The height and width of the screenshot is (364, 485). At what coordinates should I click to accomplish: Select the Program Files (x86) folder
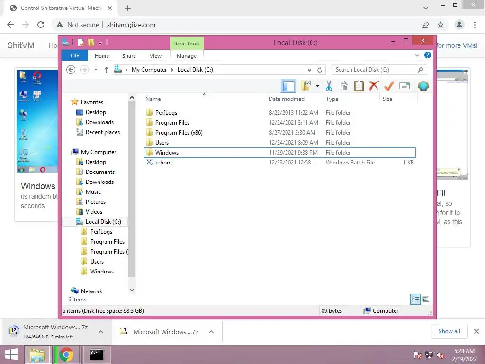coord(279,133)
